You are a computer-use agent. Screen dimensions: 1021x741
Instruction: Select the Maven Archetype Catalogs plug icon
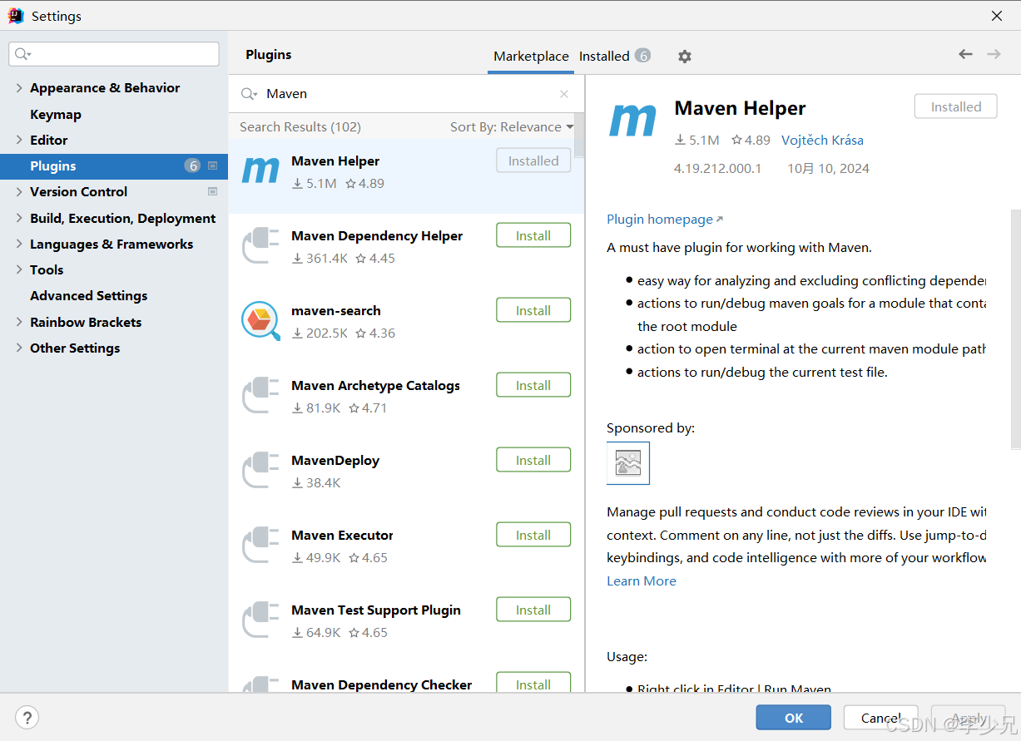(x=260, y=396)
